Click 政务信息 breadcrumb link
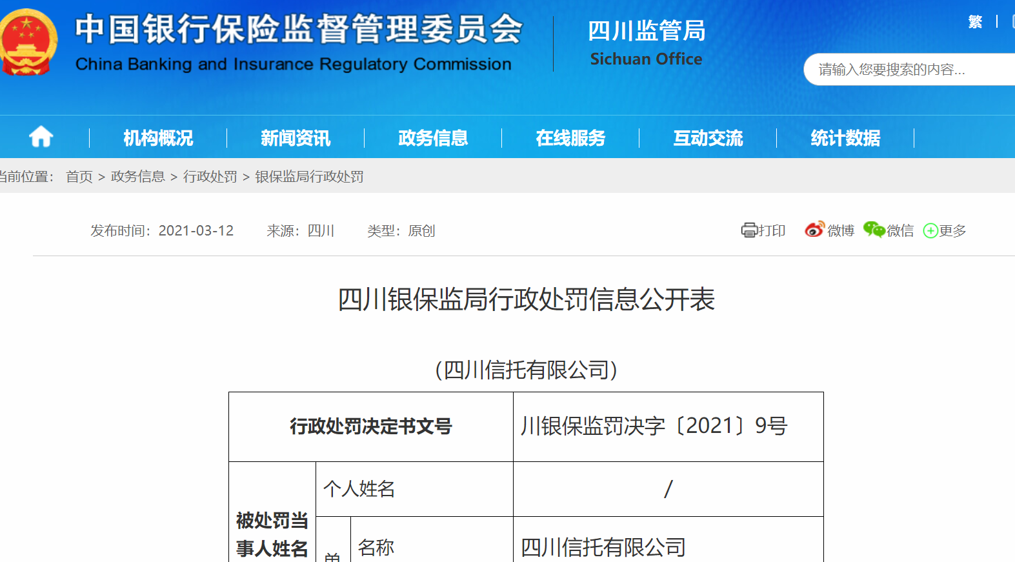Viewport: 1015px width, 562px height. 138,176
